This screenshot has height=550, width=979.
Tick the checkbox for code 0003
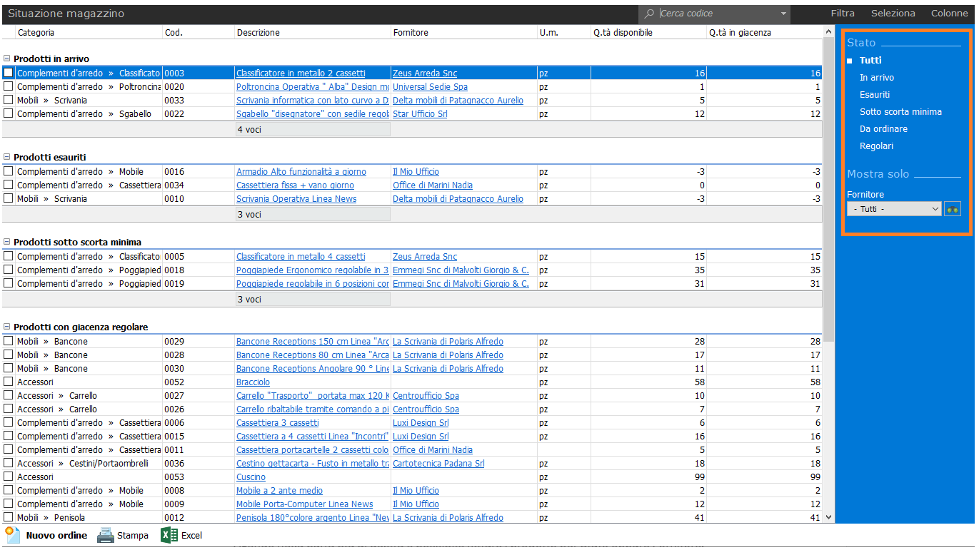click(x=9, y=73)
